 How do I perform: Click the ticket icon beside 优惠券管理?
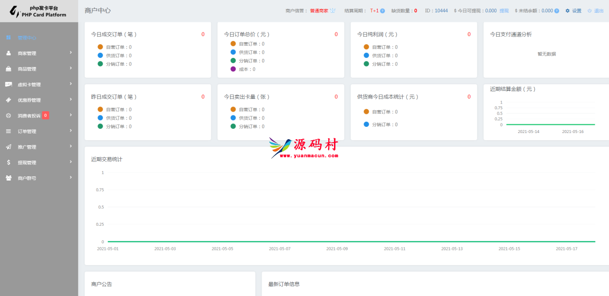9,100
